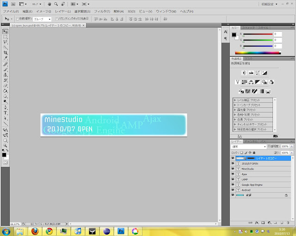Add a Color Balance adjustment
This screenshot has height=236, width=296.
point(251,82)
